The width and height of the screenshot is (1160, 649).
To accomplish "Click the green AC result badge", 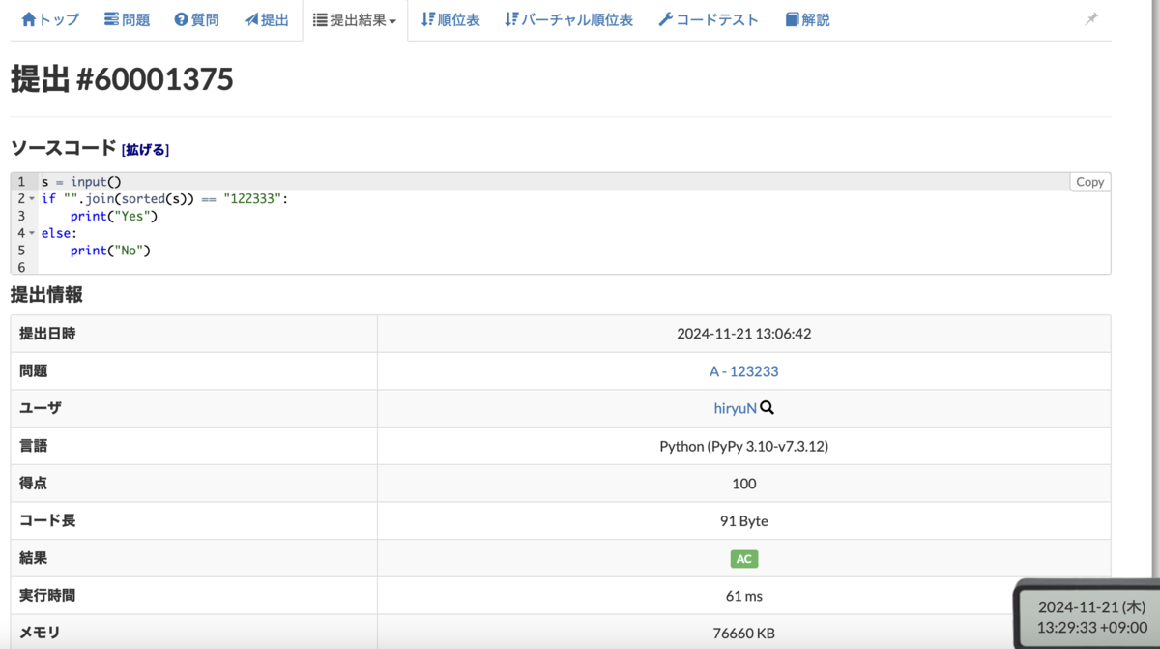I will pos(743,559).
